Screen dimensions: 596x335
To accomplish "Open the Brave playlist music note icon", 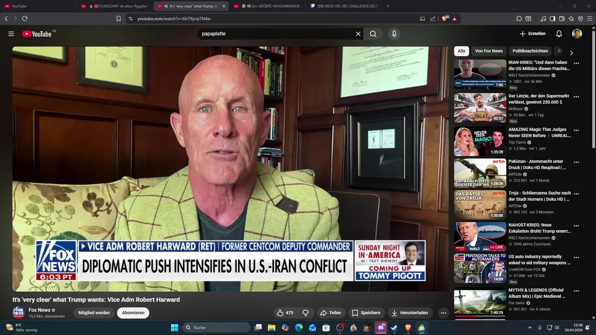I will coord(543,19).
